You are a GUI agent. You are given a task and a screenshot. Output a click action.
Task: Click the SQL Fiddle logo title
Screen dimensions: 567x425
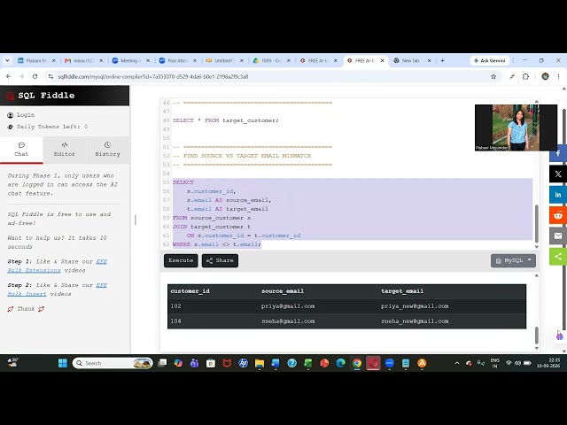point(46,96)
